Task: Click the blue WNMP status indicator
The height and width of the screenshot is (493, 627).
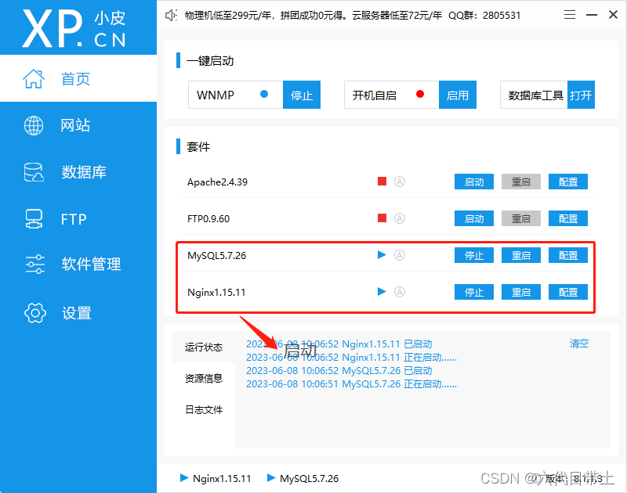Action: 264,94
